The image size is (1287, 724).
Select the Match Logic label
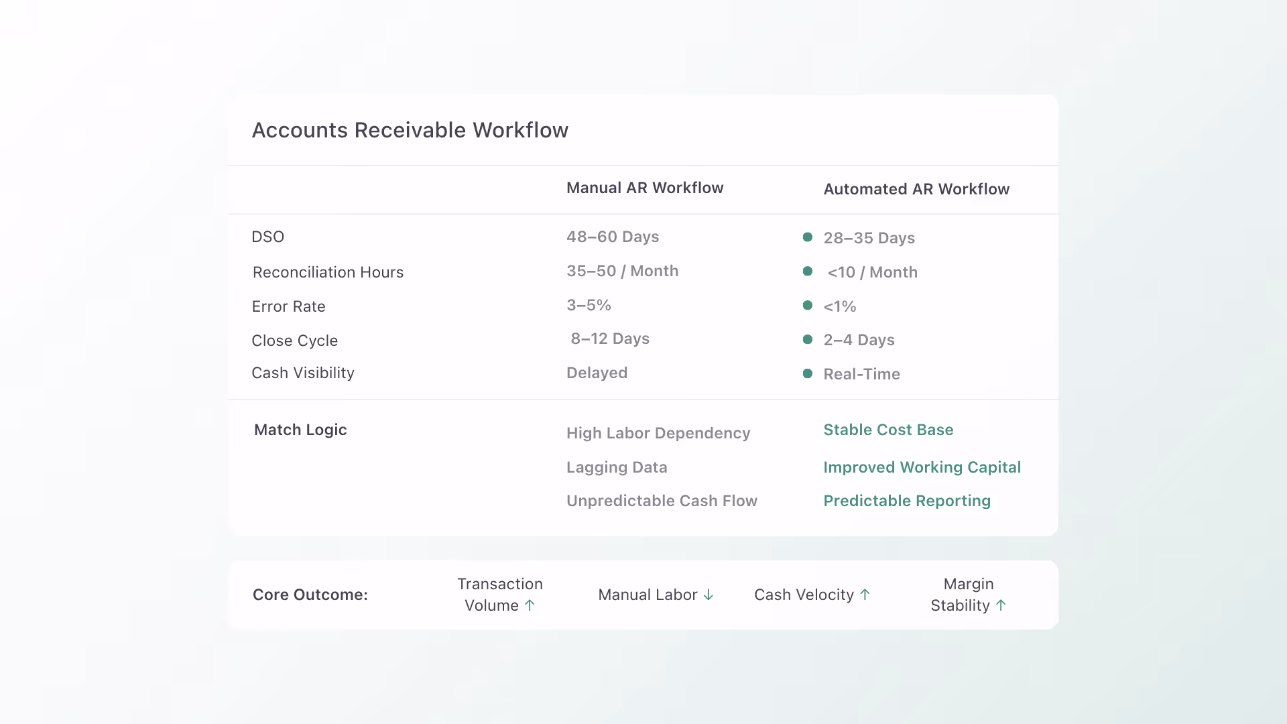click(x=300, y=430)
